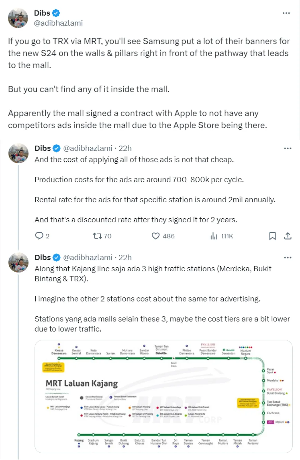Click the Dibs name on Kajang line reply
Viewport: 300px width, 460px height.
(x=43, y=258)
